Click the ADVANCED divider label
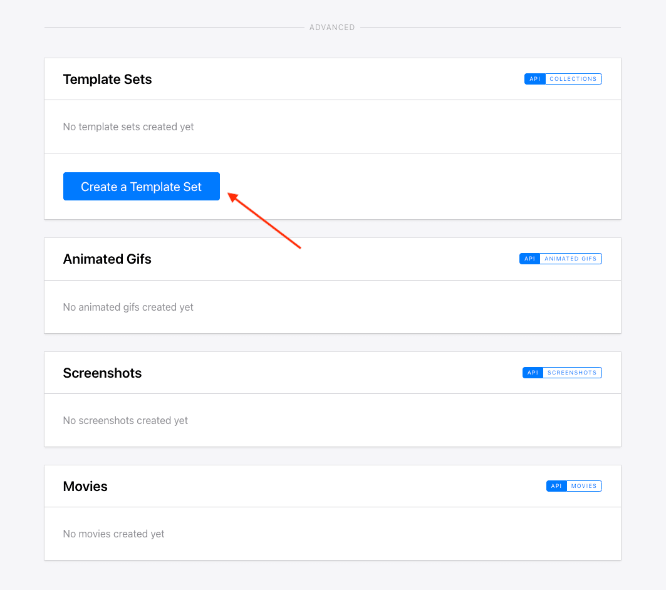Viewport: 666px width, 590px height. tap(332, 27)
